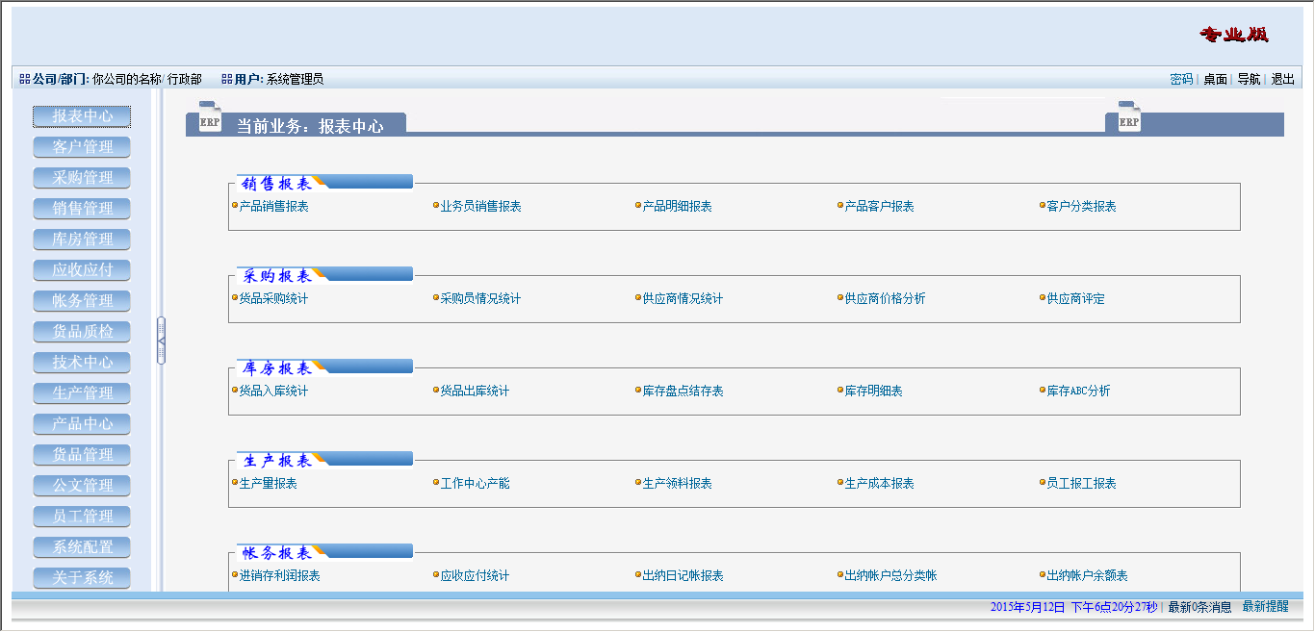Image resolution: width=1315 pixels, height=632 pixels.
Task: Open 最新提醒 in the status bar
Action: (1265, 607)
